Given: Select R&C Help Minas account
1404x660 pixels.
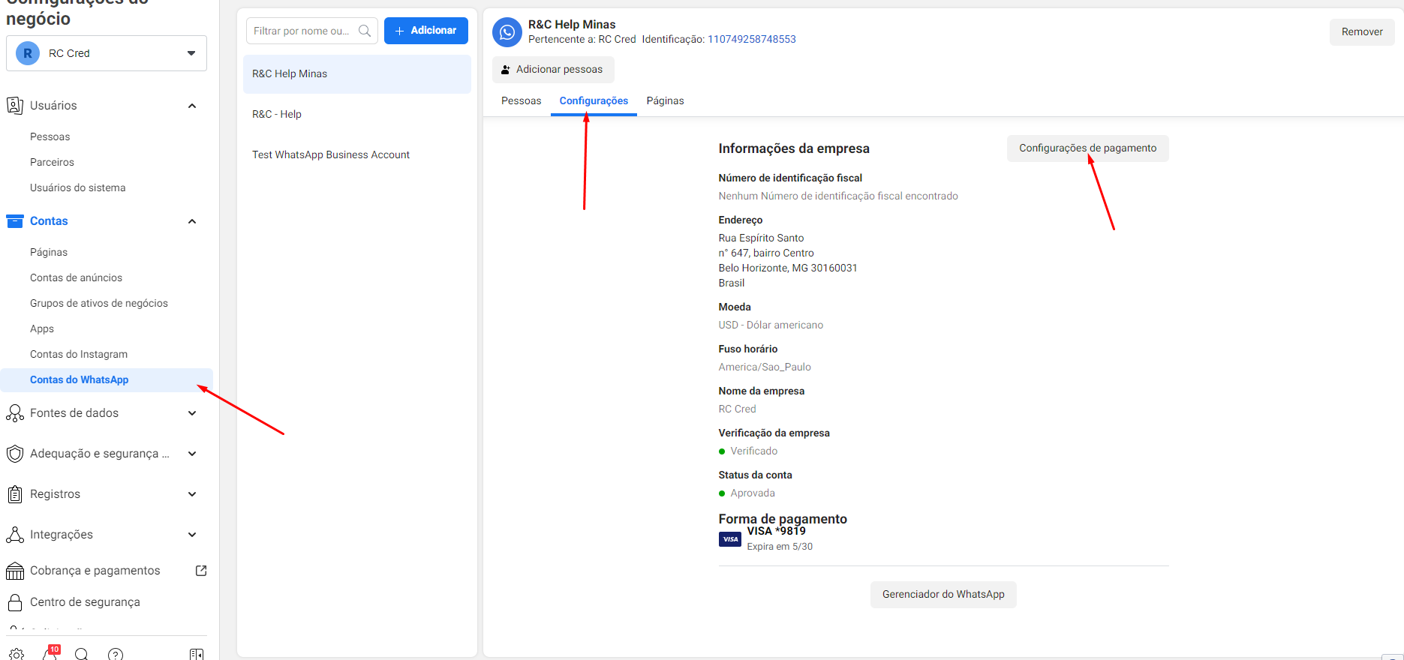Looking at the screenshot, I should [x=357, y=73].
